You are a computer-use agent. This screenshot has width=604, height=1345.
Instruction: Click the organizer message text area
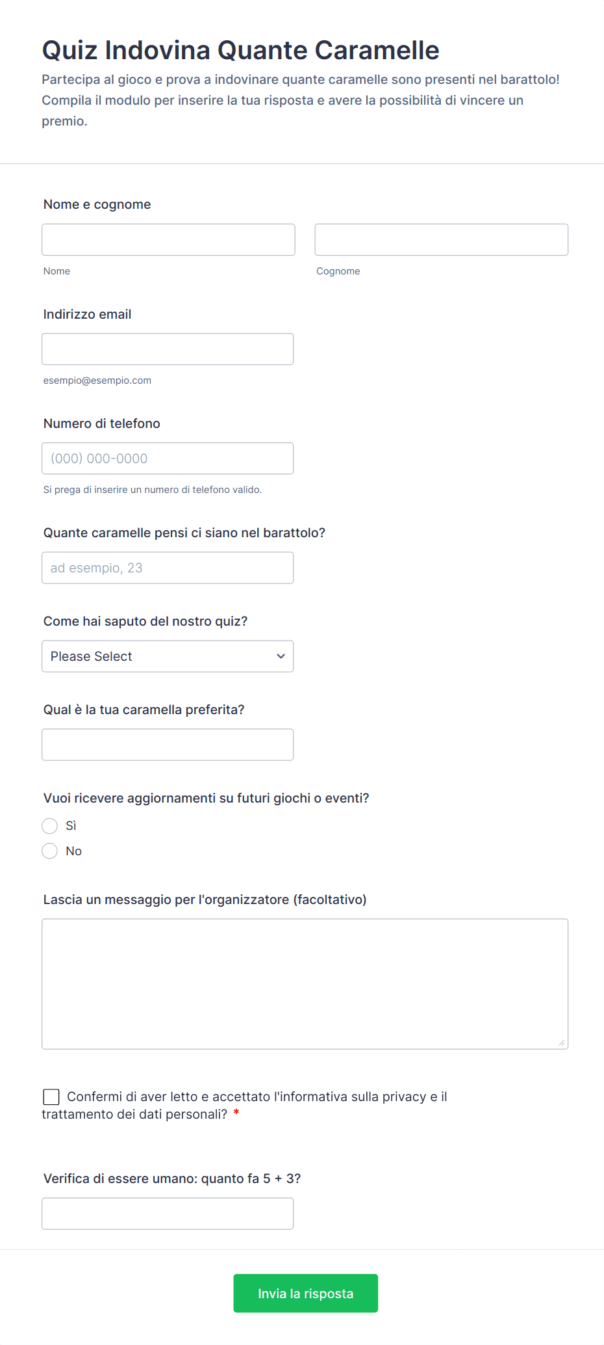[x=305, y=983]
